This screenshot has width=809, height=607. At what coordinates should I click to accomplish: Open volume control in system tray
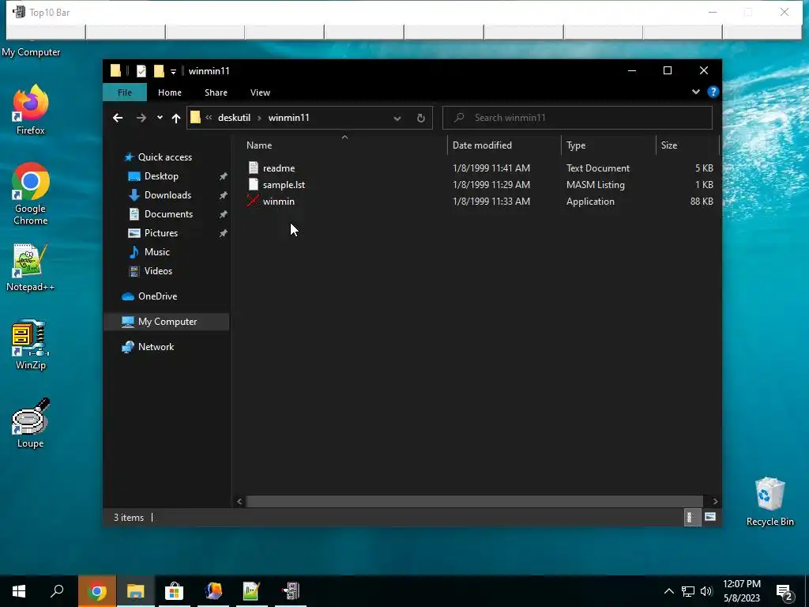pos(706,591)
